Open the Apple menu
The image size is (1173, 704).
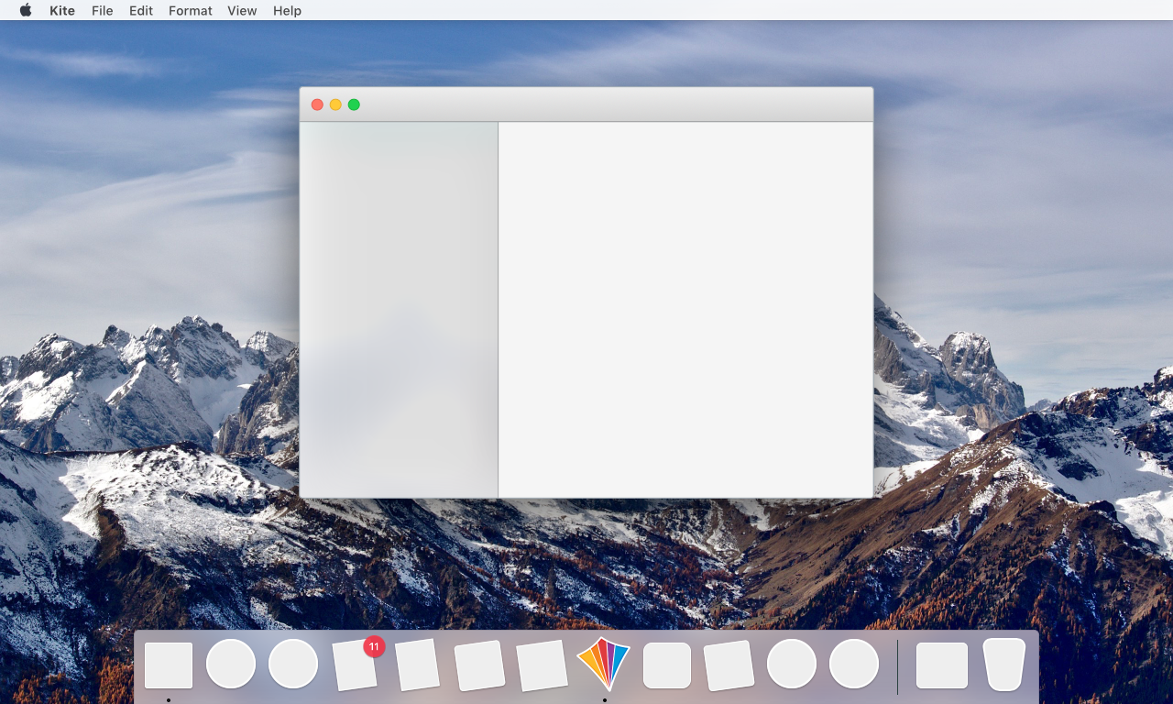[x=26, y=10]
